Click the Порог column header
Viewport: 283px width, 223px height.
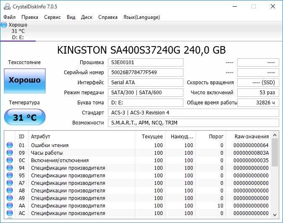211,137
